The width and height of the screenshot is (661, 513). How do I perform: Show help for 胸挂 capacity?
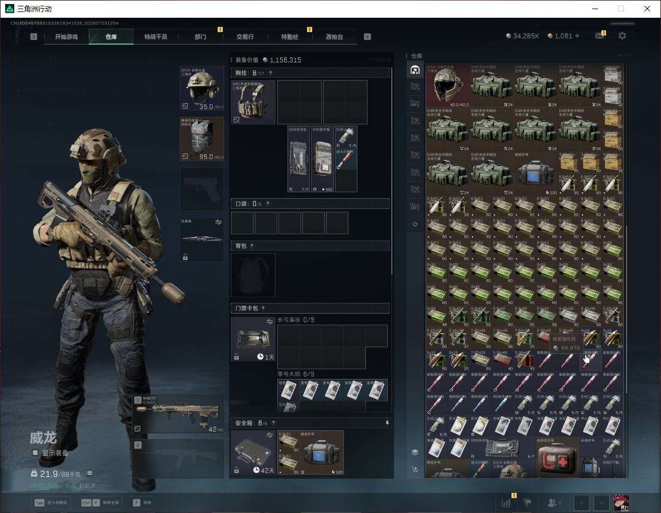click(270, 73)
